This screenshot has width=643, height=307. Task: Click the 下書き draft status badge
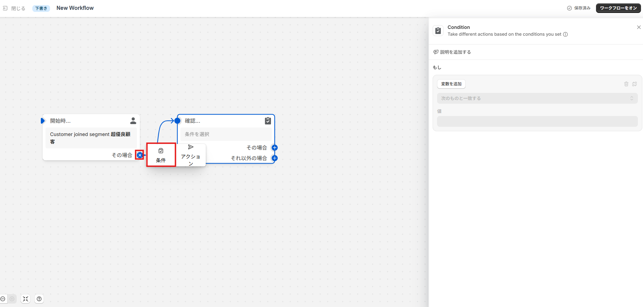coord(41,8)
